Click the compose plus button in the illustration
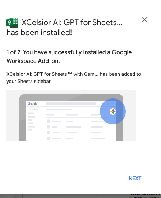The image size is (161, 198). click(34, 109)
